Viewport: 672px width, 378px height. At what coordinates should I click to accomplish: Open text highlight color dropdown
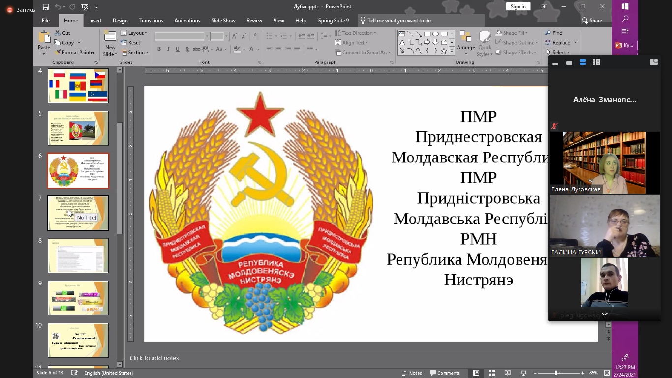pos(244,49)
